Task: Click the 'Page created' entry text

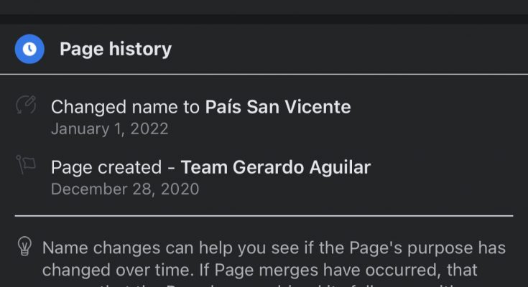Action: tap(106, 168)
